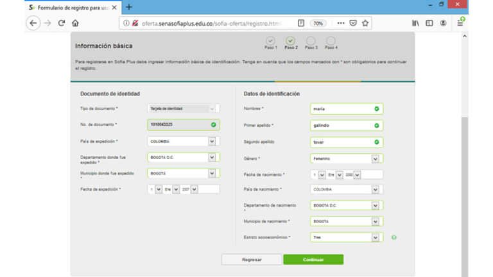Open the library bookshelf icon
This screenshot has width=493, height=277.
415,23
